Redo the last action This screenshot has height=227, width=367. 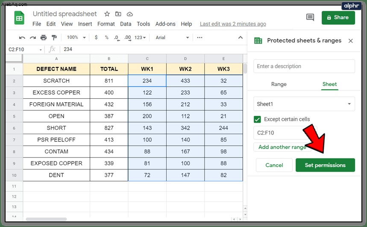[33, 37]
